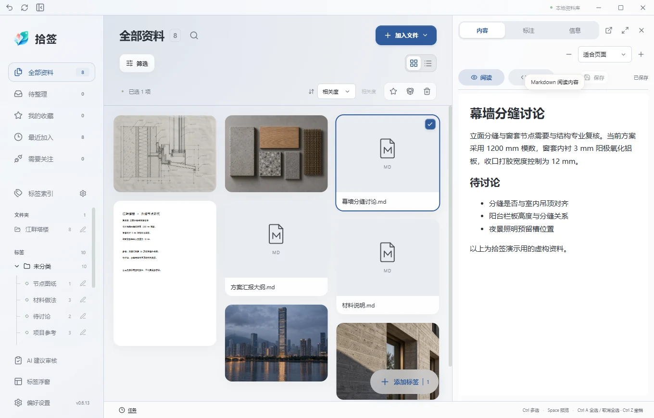The image size is (654, 418).
Task: Open the 标签索引 settings gear
Action: (x=83, y=194)
